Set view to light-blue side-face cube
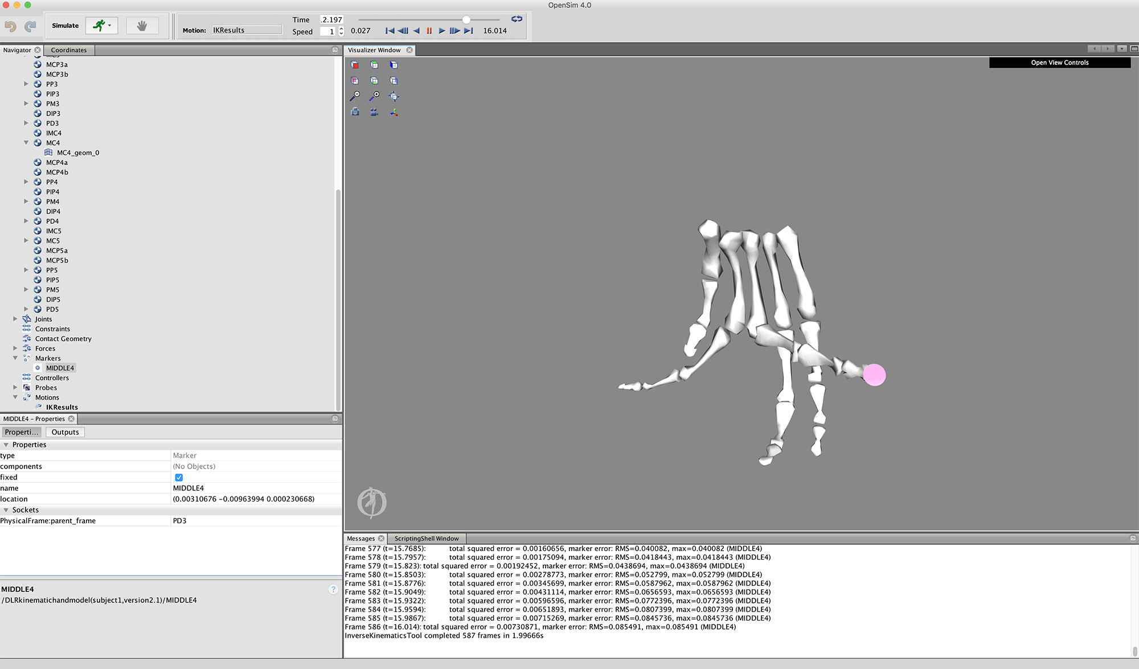The image size is (1139, 669). tap(394, 80)
